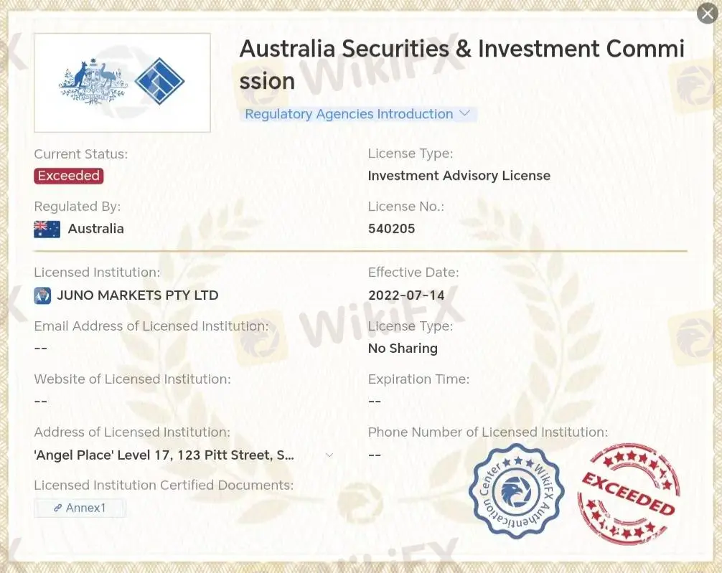This screenshot has height=573, width=722.
Task: Expand the truncated institution address chevron
Action: coord(329,455)
